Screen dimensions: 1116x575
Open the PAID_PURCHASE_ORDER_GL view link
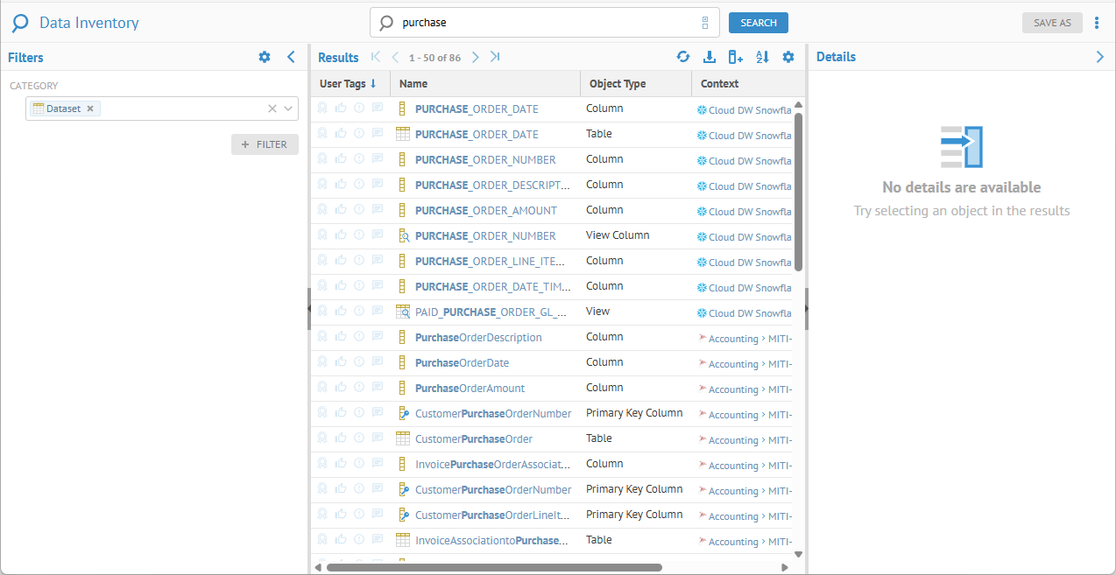tap(490, 312)
